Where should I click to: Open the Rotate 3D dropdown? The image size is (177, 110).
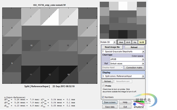(x=108, y=42)
